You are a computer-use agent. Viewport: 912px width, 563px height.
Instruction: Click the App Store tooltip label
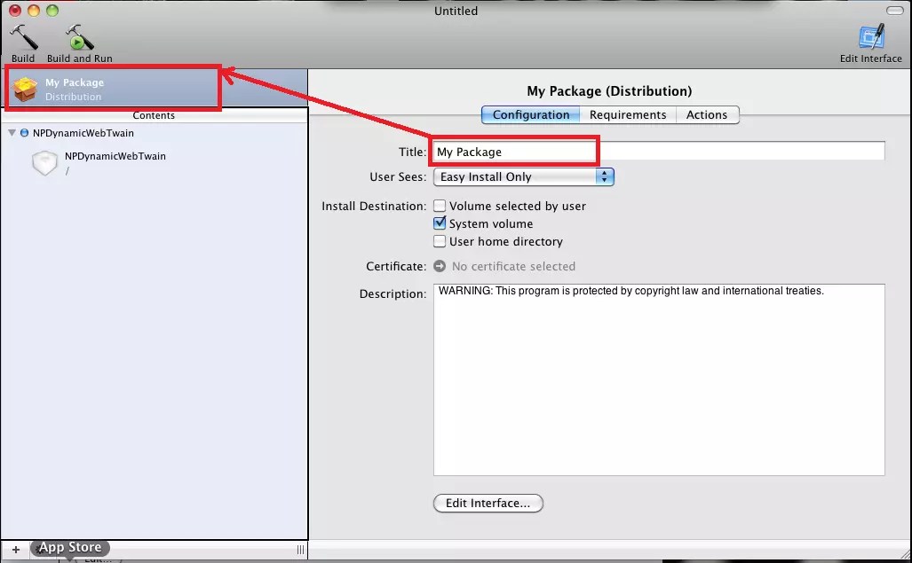70,547
